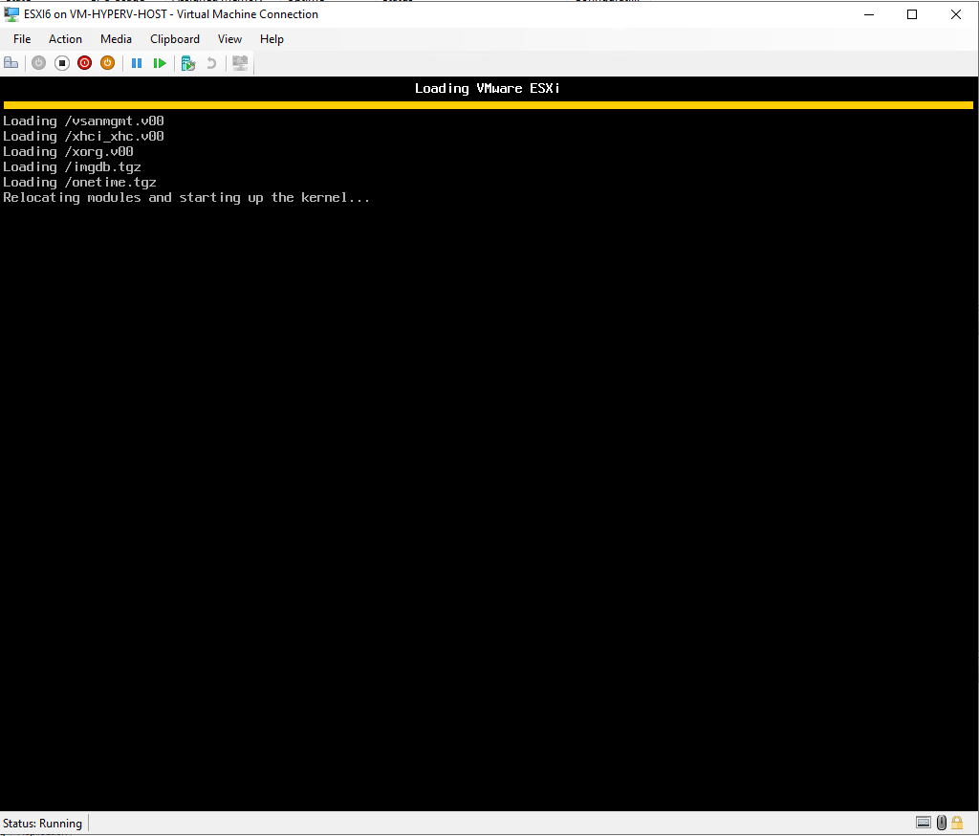Maximize the Virtual Machine Connection window
This screenshot has height=836, width=979.
(x=912, y=14)
